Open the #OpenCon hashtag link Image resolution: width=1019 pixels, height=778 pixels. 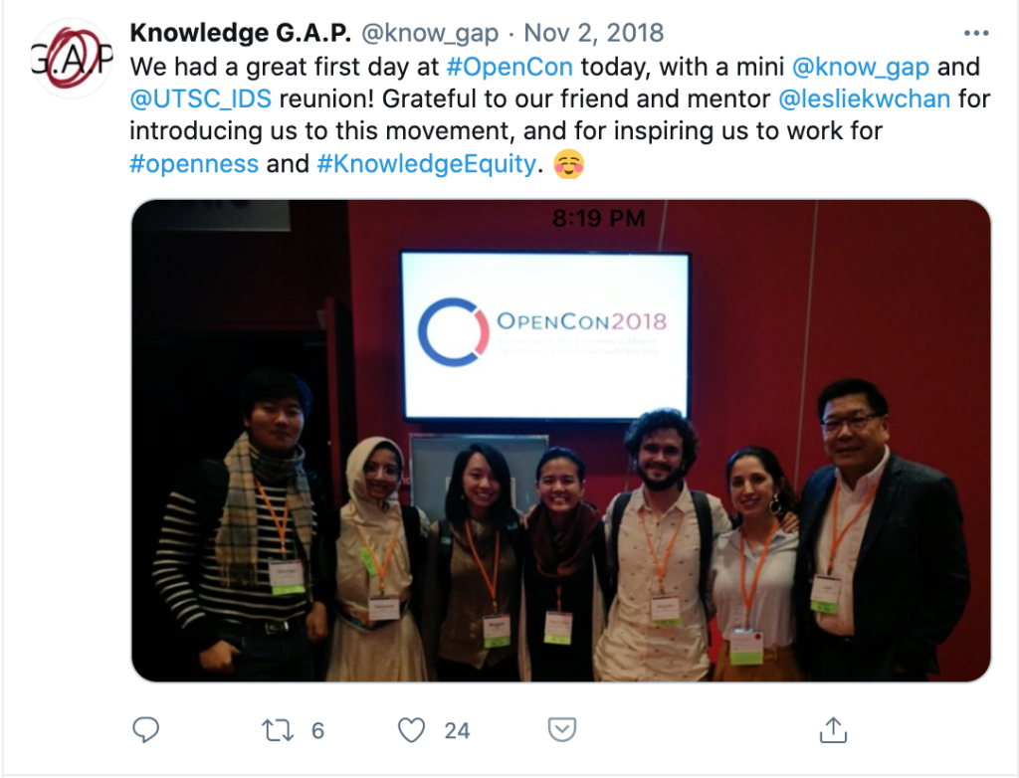[510, 67]
